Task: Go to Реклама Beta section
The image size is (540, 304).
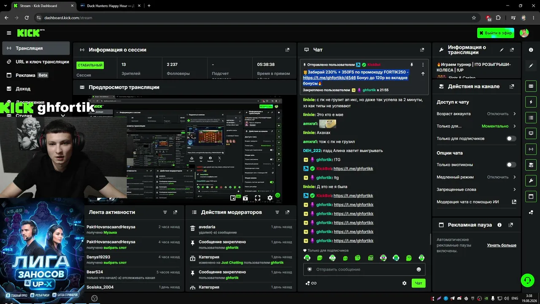Action: click(36, 75)
